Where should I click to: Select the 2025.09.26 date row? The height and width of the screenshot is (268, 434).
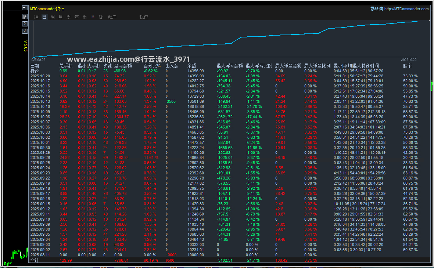click(x=40, y=157)
